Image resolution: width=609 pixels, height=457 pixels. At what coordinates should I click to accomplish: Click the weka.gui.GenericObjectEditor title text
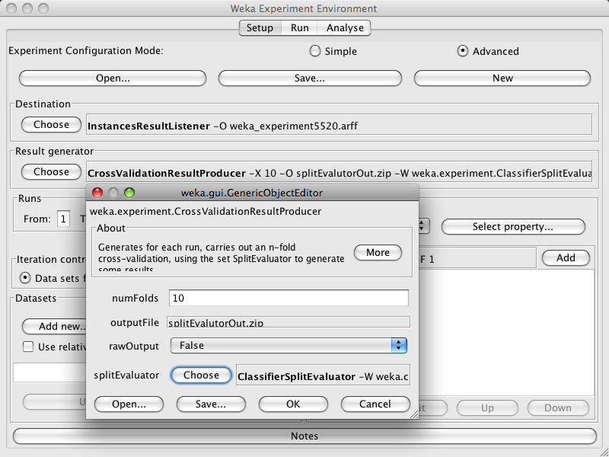pyautogui.click(x=252, y=193)
